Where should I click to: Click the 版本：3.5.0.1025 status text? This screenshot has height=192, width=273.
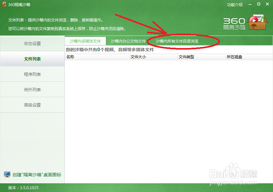point(23,188)
